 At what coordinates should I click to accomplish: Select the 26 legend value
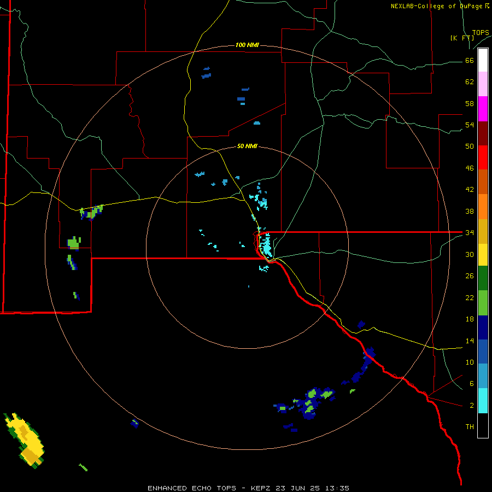click(470, 276)
